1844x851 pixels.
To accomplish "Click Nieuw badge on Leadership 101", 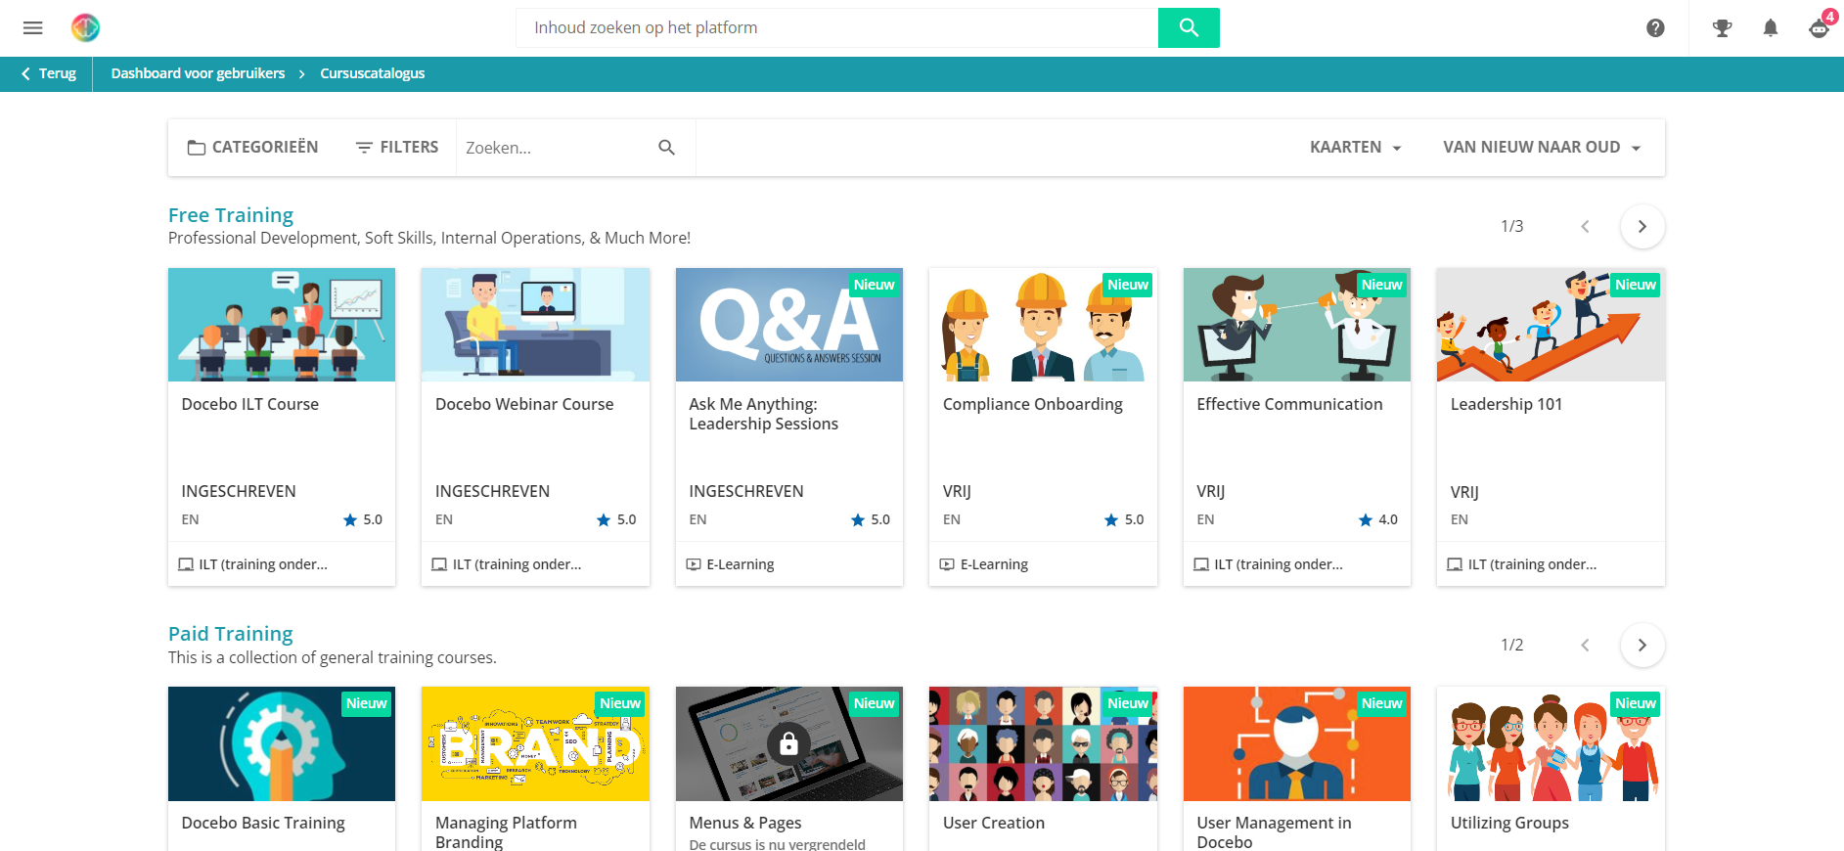I will [x=1636, y=285].
